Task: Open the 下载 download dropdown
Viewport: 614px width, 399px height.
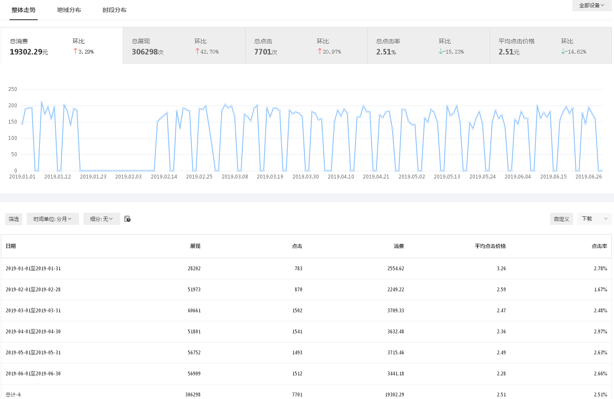Action: [595, 219]
